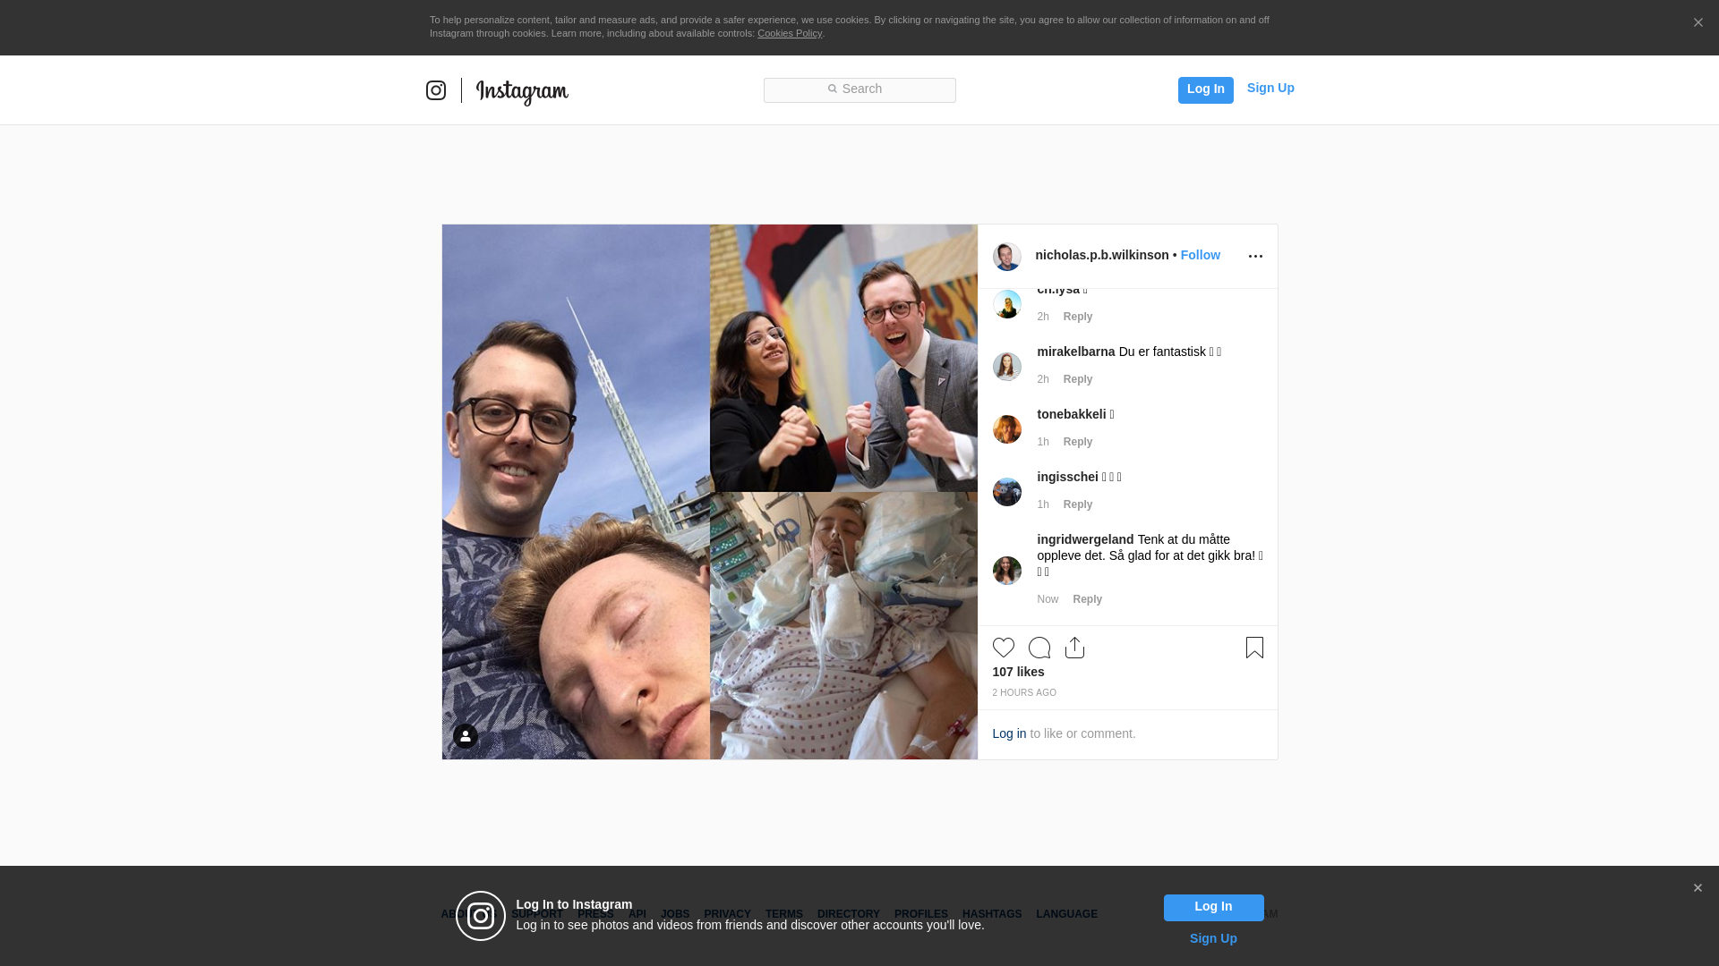Reply to ingisschei comment
Viewport: 1719px width, 966px height.
click(x=1078, y=504)
